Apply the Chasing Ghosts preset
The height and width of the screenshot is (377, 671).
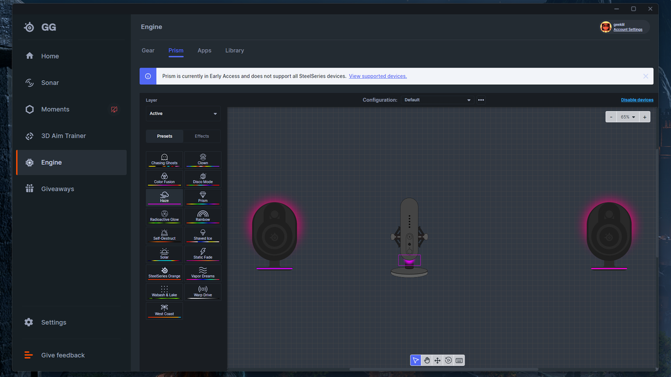pos(164,160)
